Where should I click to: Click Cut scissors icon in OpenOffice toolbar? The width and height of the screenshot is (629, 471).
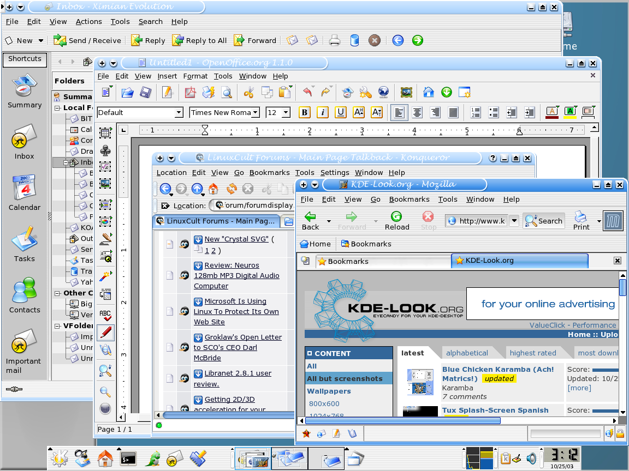coord(249,93)
